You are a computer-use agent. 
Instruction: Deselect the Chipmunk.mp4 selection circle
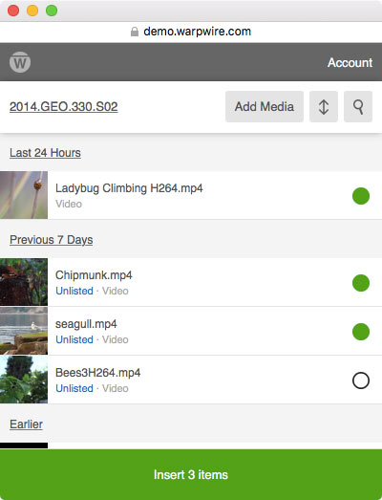361,283
